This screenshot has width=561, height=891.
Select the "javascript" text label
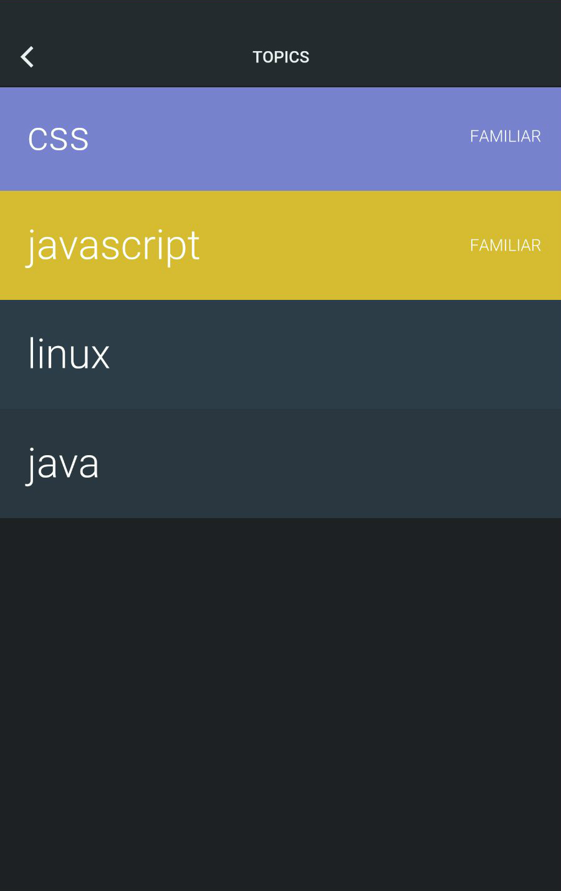pyautogui.click(x=113, y=246)
